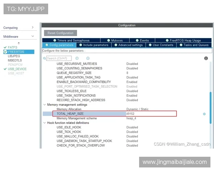Expand the Computing category
The image size is (214, 171).
[x=32, y=27]
